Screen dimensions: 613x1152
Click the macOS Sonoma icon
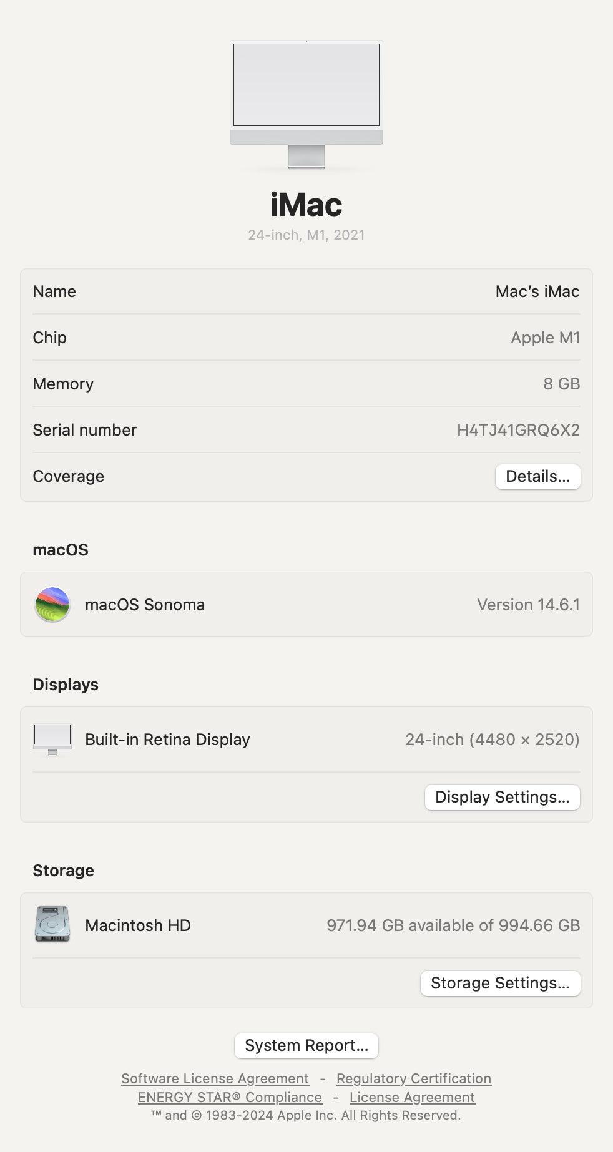click(52, 604)
